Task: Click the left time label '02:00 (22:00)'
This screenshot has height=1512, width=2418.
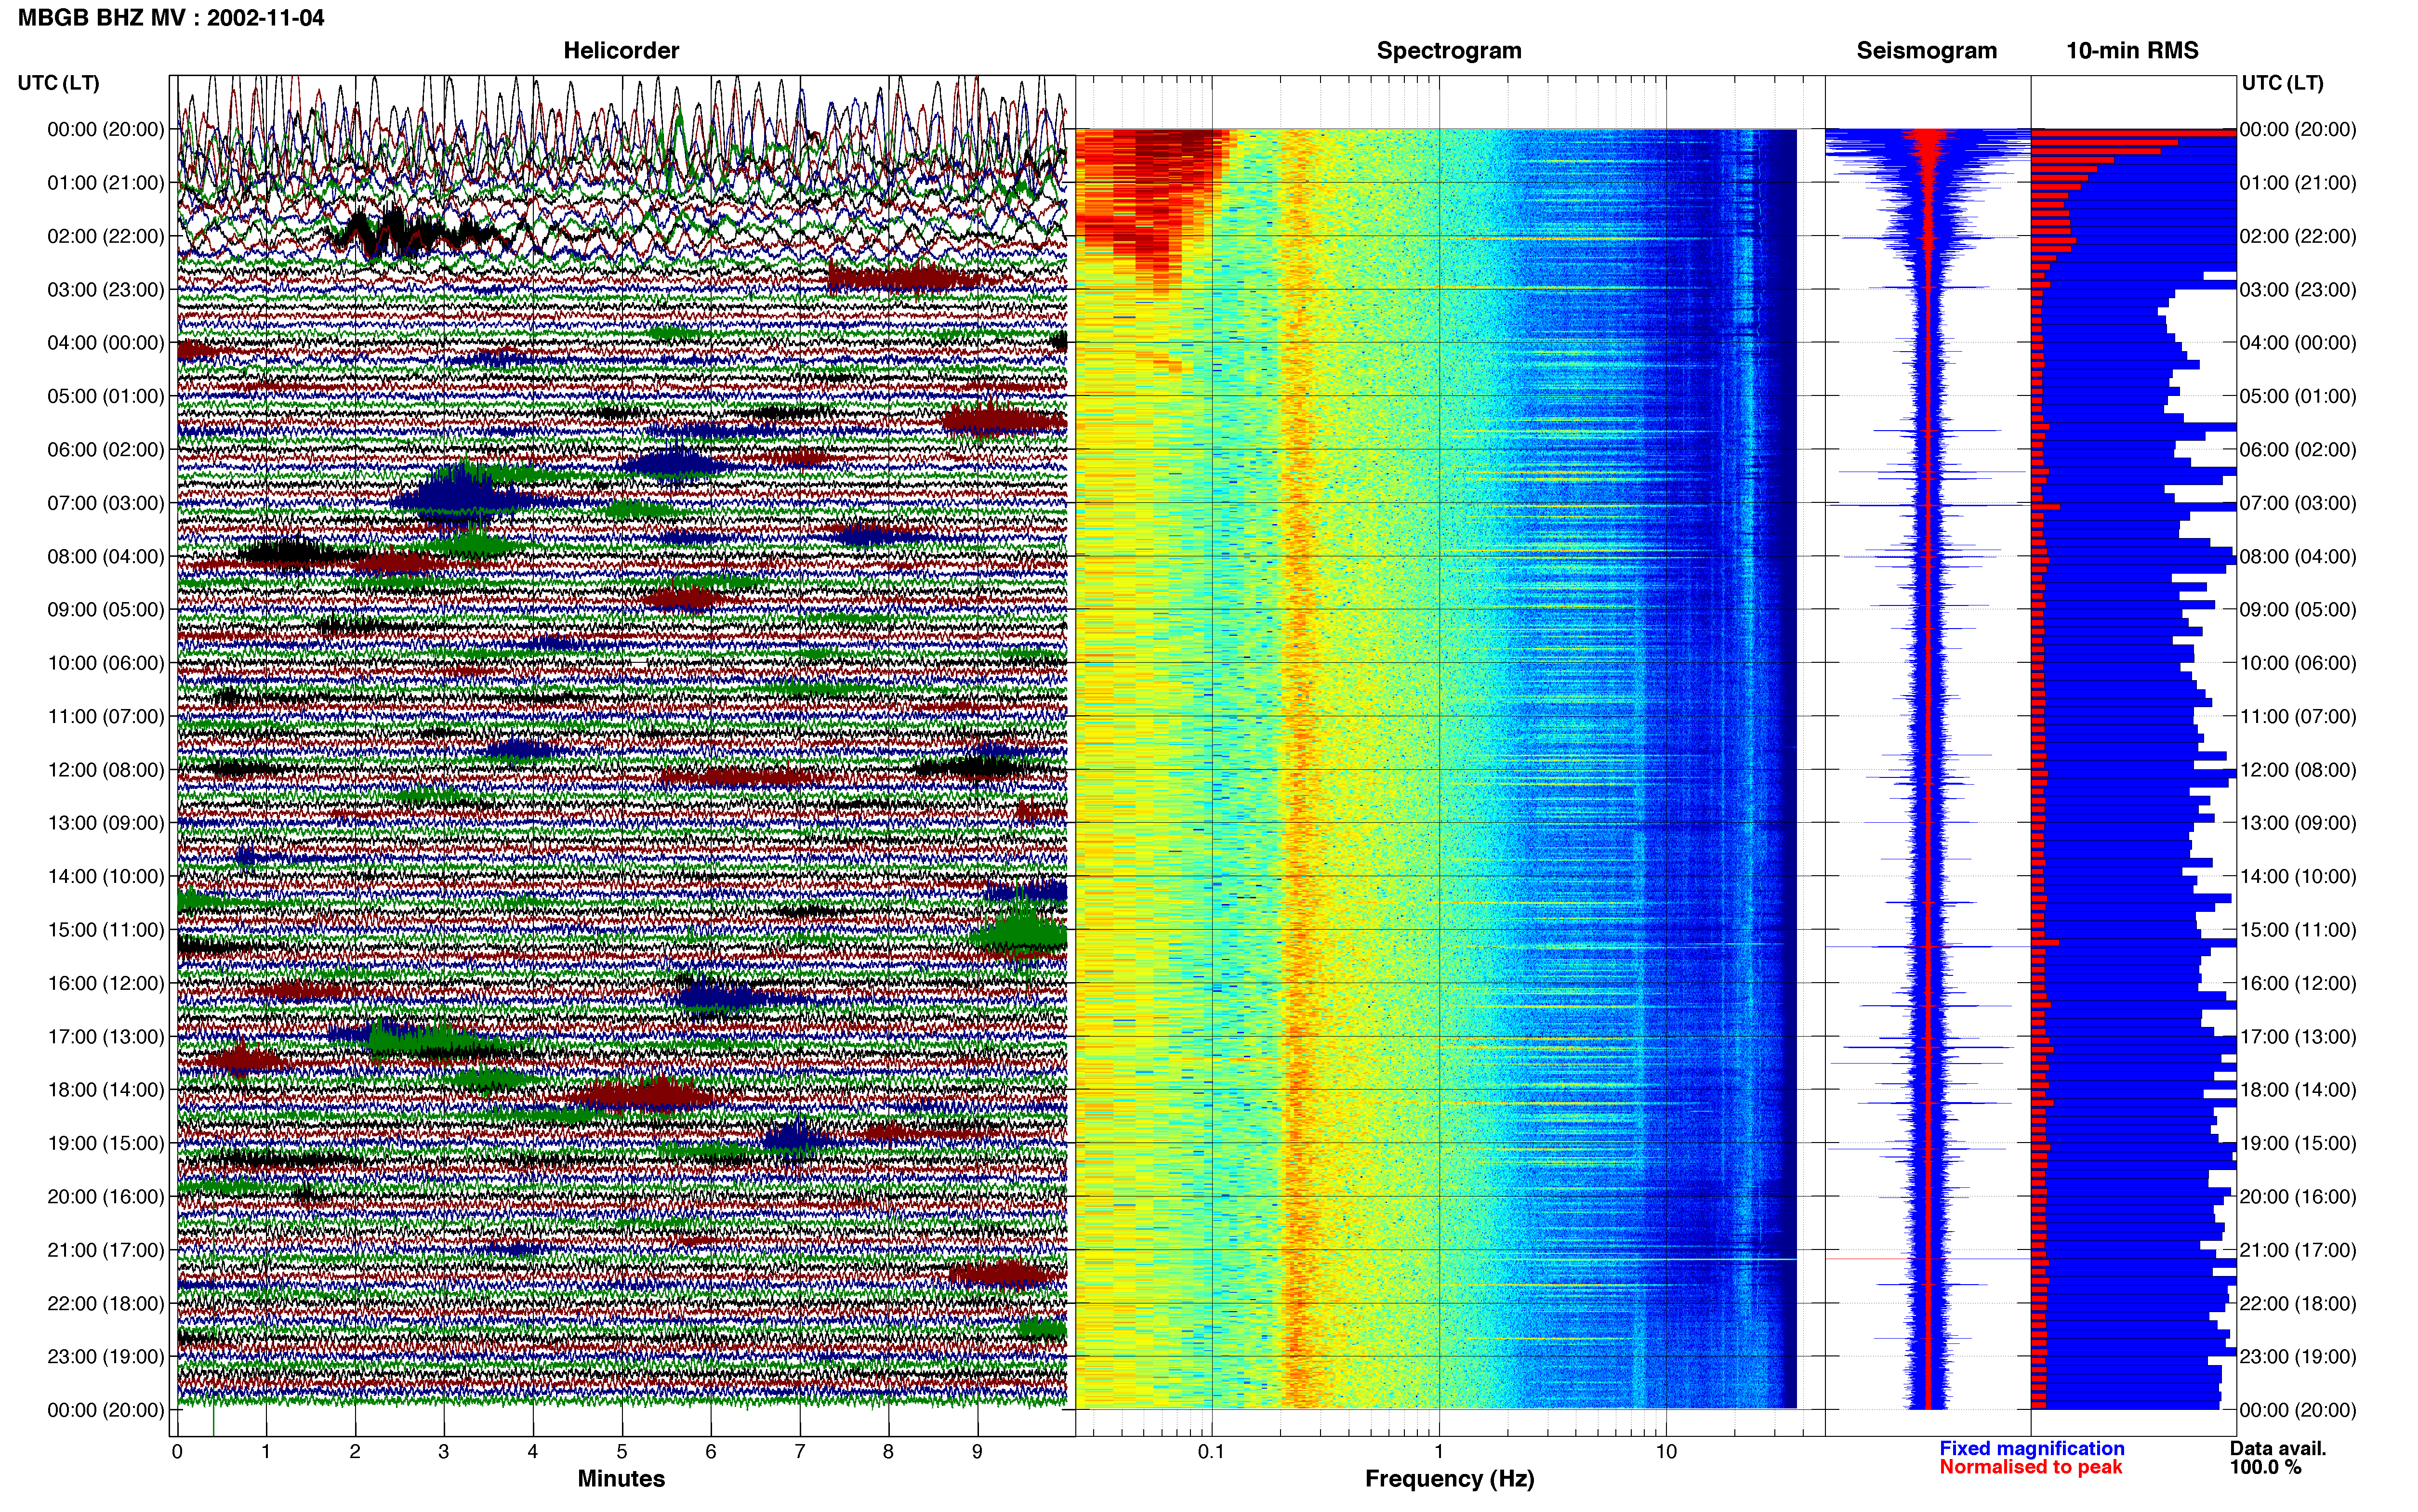Action: (x=106, y=236)
